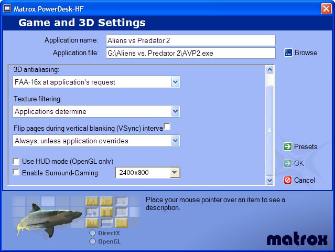The image size is (335, 252).
Task: Open the Texture filtering dropdown
Action: (x=175, y=111)
